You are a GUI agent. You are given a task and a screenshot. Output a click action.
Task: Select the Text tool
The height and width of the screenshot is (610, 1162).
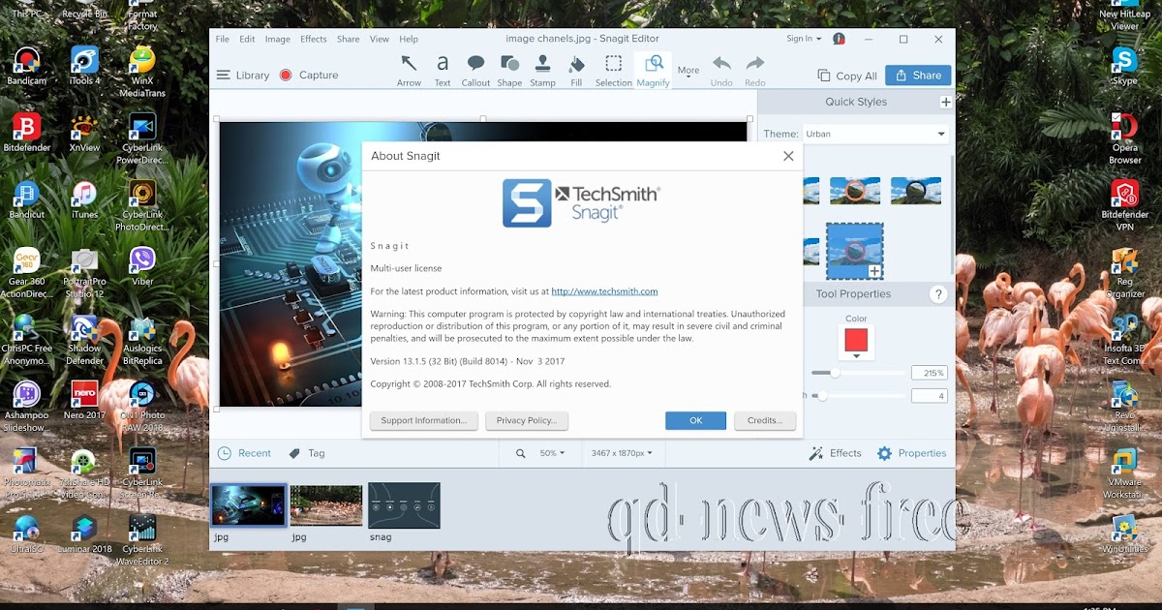tap(443, 71)
